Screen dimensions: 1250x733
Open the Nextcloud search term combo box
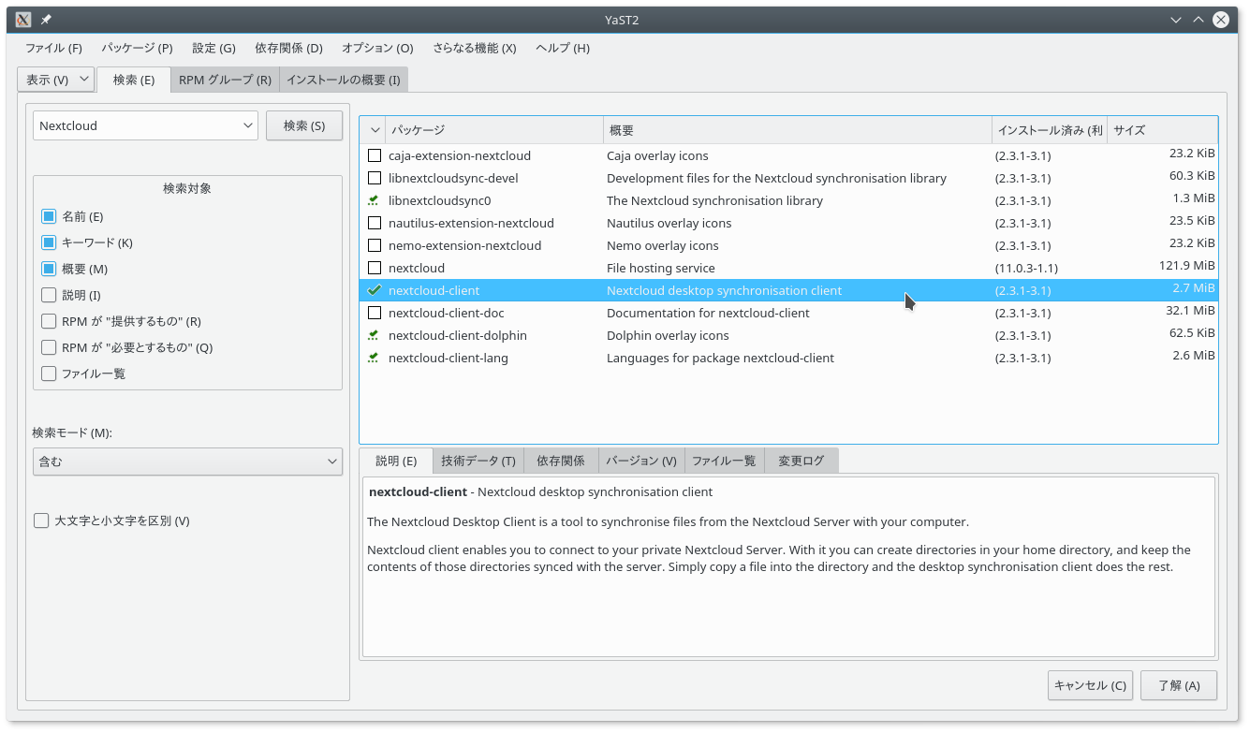[x=145, y=125]
